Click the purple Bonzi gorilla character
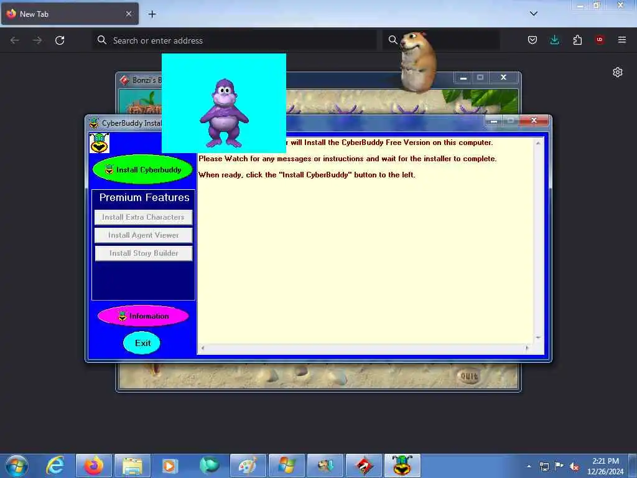 [224, 113]
